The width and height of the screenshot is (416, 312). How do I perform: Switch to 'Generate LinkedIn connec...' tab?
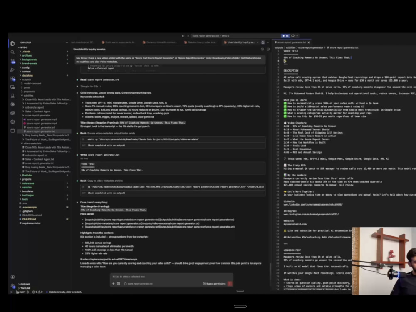[x=159, y=42]
